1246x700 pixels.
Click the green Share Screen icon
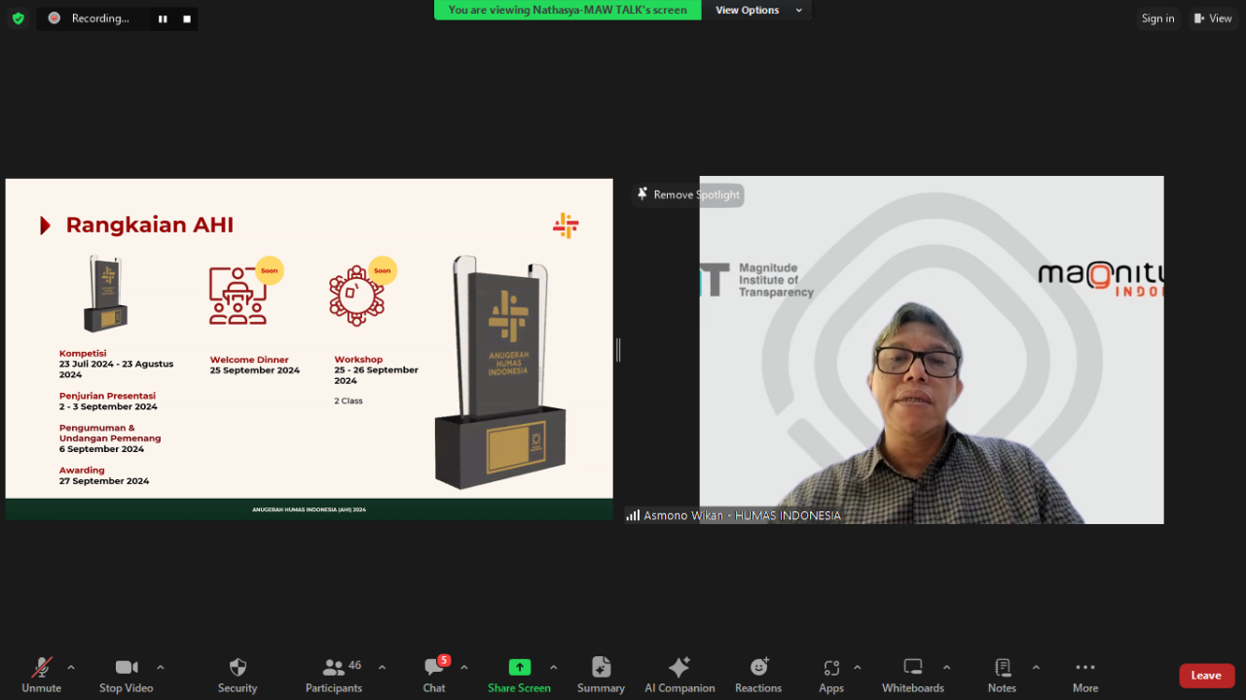520,667
